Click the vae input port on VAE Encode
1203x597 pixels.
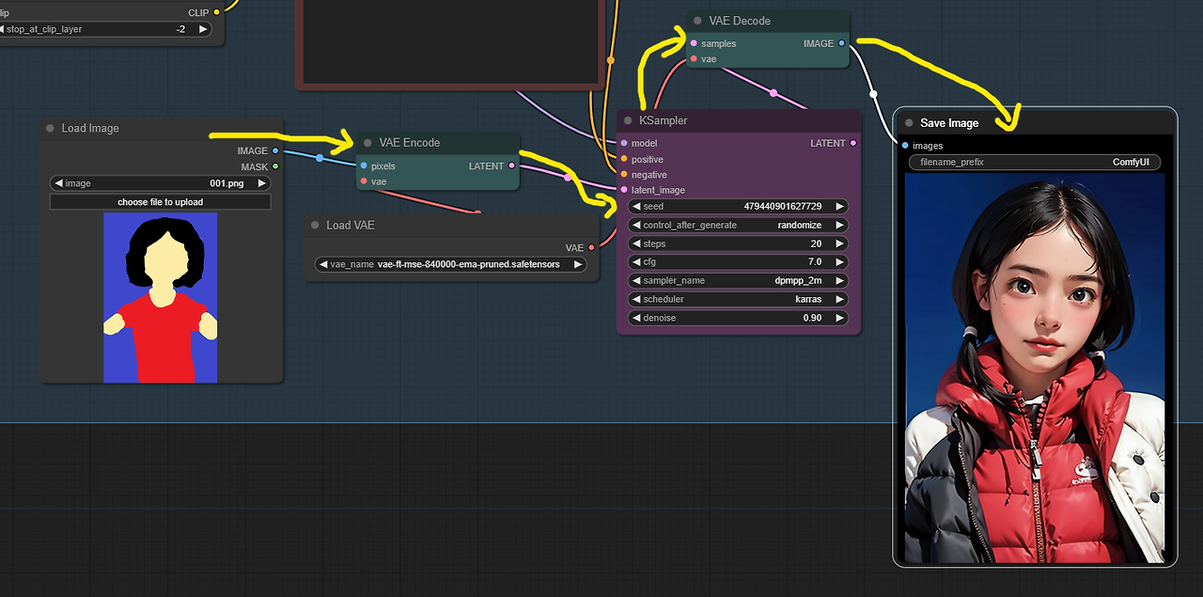coord(364,181)
